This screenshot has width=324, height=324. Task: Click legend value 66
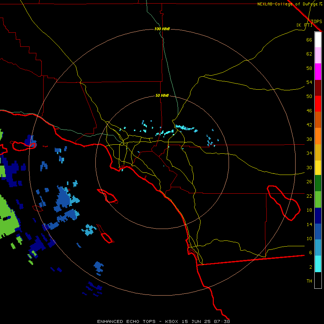tap(309, 40)
